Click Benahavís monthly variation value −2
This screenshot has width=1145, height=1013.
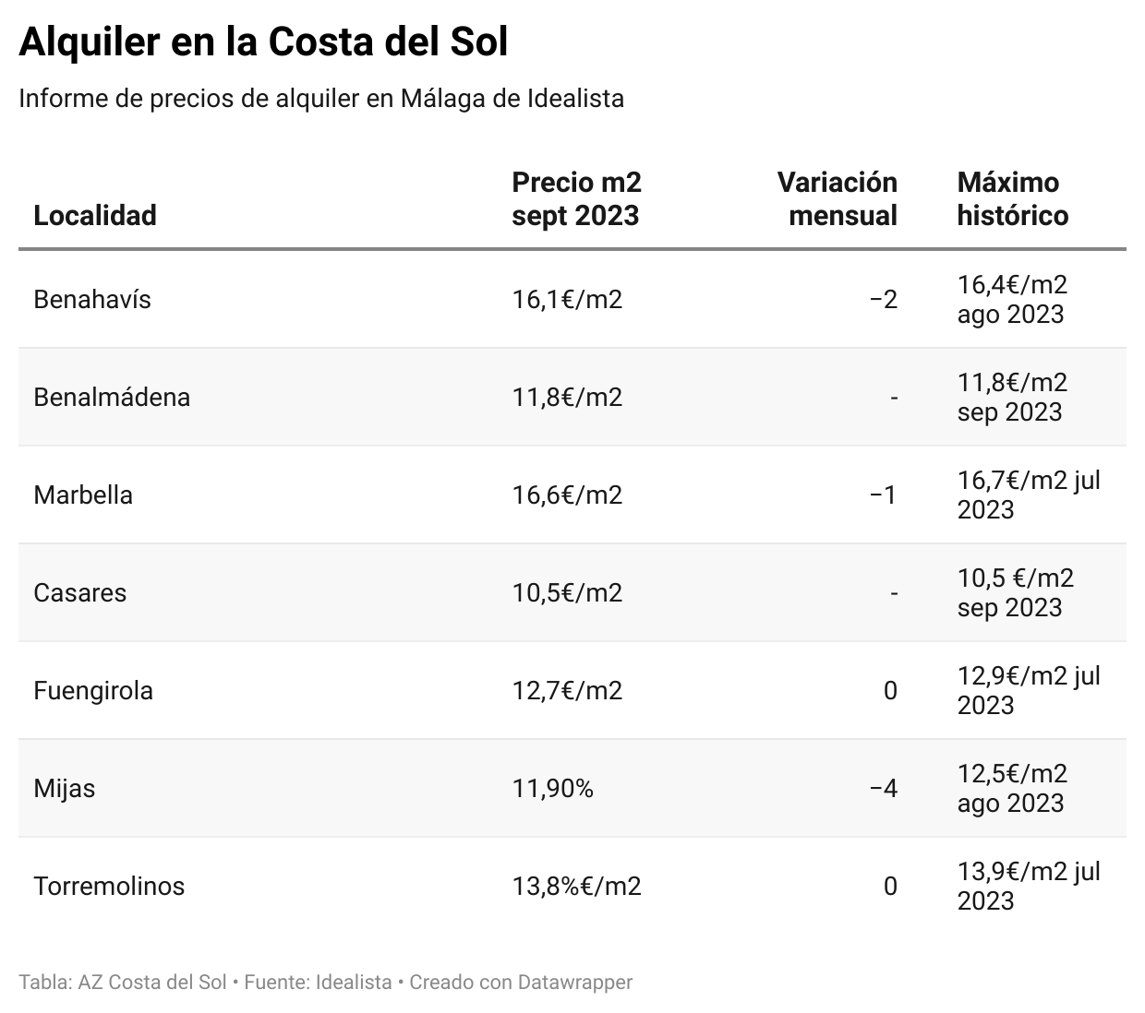pos(884,300)
